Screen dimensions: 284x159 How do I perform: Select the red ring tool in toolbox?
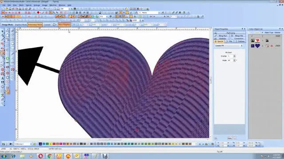(x=8, y=82)
